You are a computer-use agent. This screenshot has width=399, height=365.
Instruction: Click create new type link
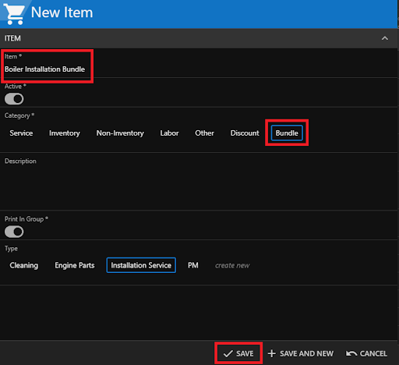pyautogui.click(x=232, y=266)
